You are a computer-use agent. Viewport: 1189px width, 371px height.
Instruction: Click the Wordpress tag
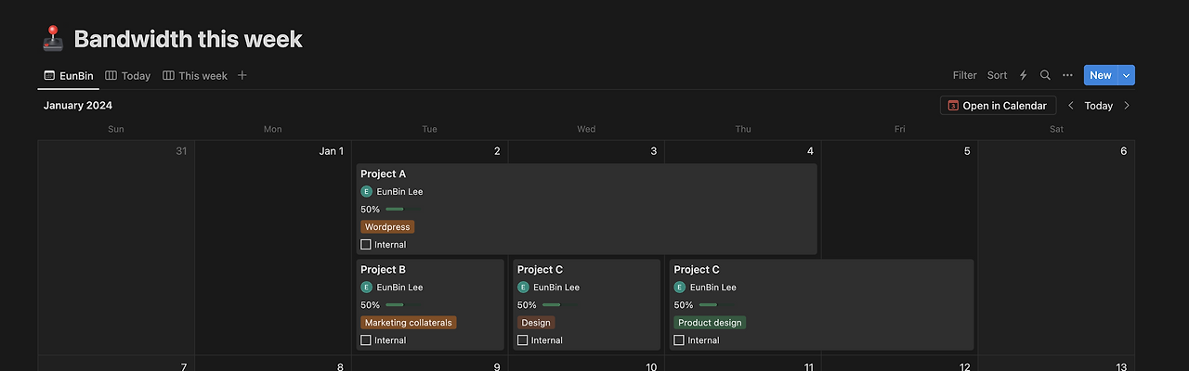[x=387, y=226]
